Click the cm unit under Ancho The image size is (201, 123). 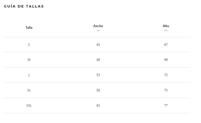pyautogui.click(x=98, y=31)
